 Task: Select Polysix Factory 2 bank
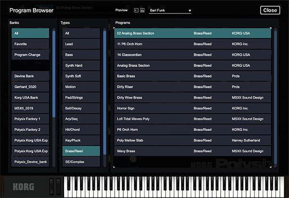click(x=30, y=130)
